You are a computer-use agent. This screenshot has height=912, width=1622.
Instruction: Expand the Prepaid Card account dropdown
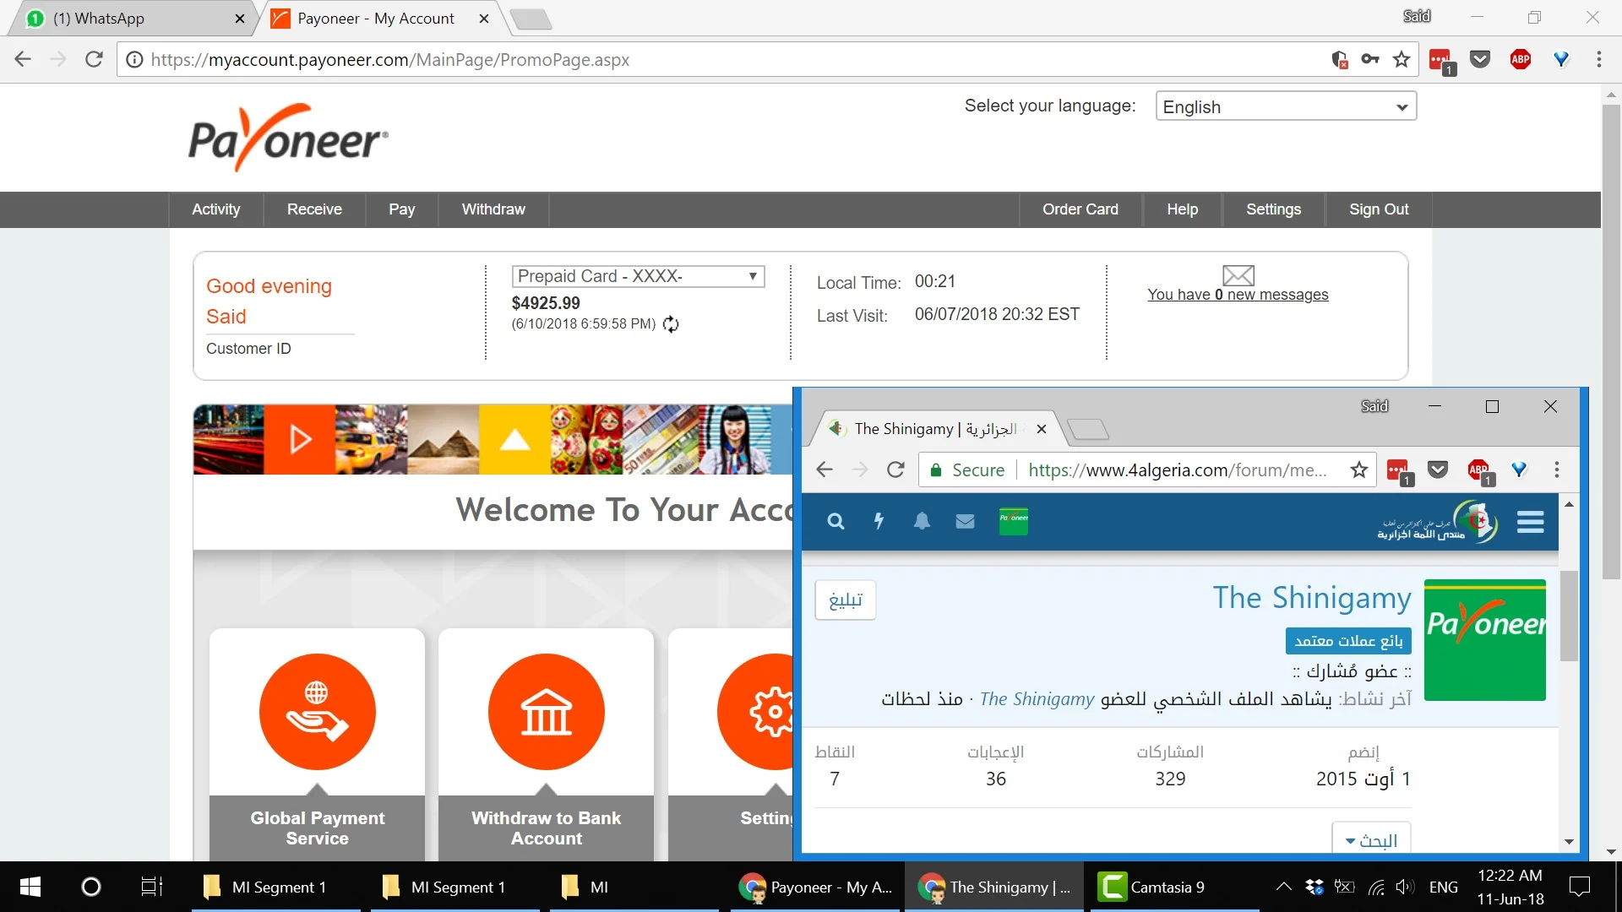coord(638,276)
